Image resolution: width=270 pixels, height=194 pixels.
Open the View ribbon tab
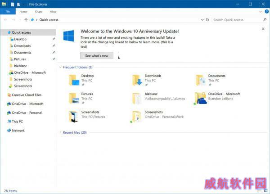pyautogui.click(x=53, y=12)
